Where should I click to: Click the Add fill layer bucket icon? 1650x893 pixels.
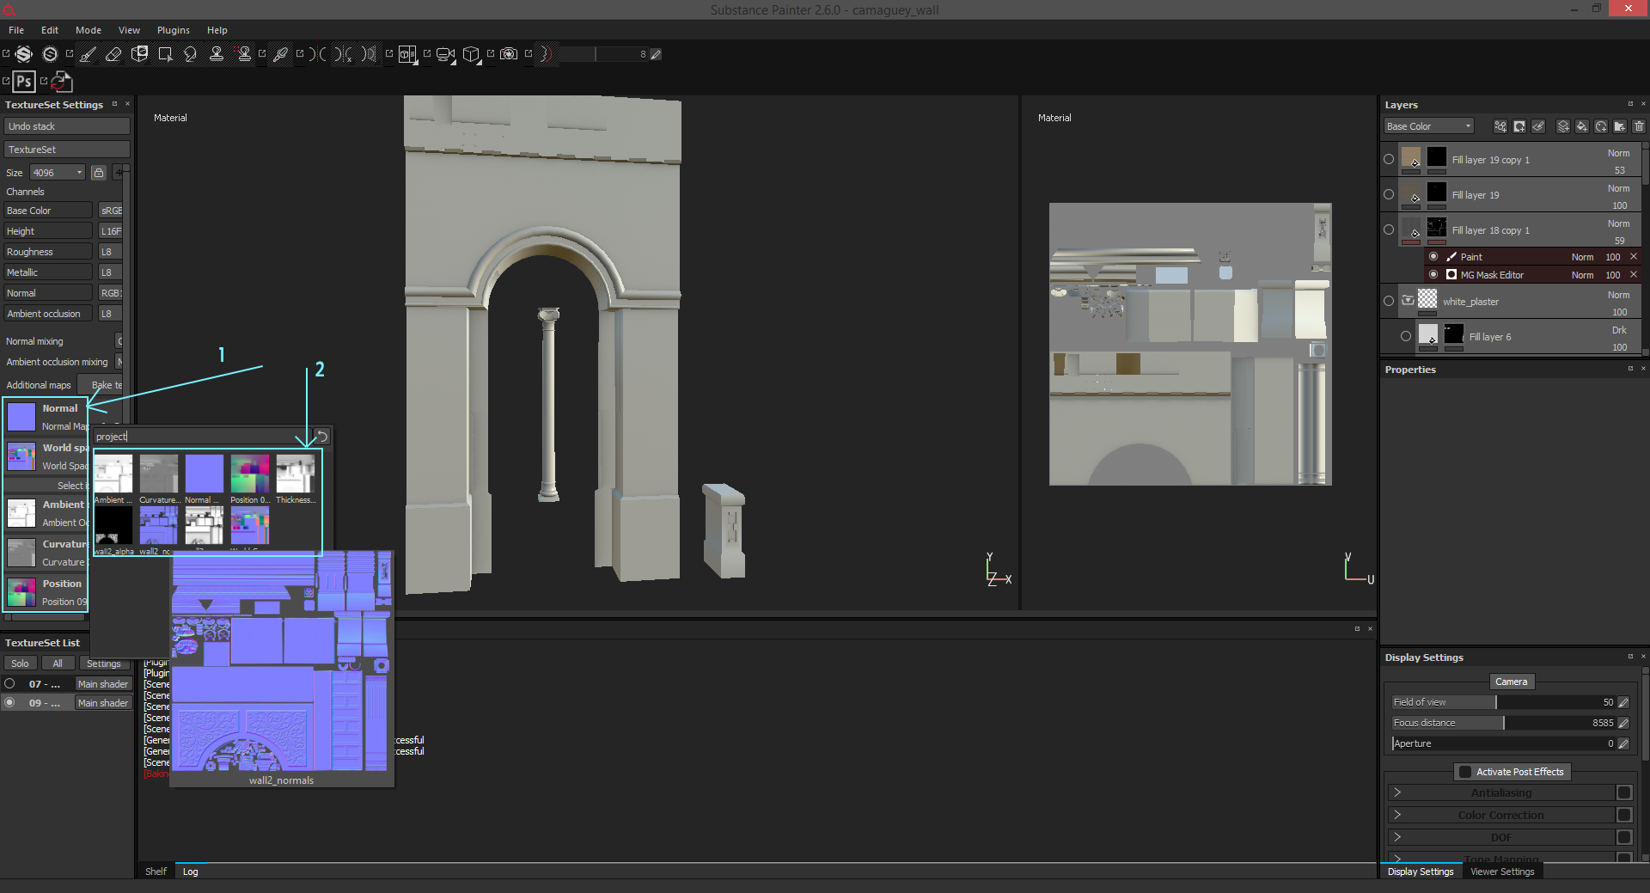tap(1581, 126)
